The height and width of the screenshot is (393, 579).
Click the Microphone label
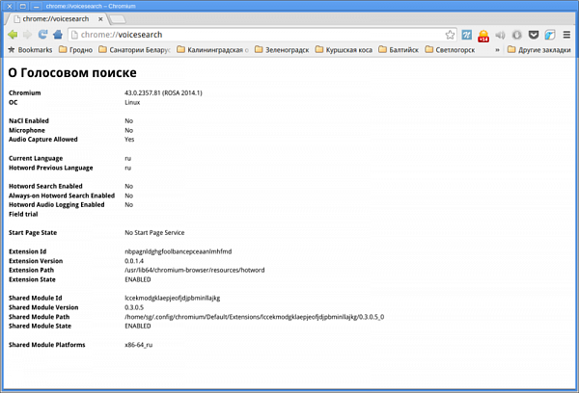click(27, 130)
